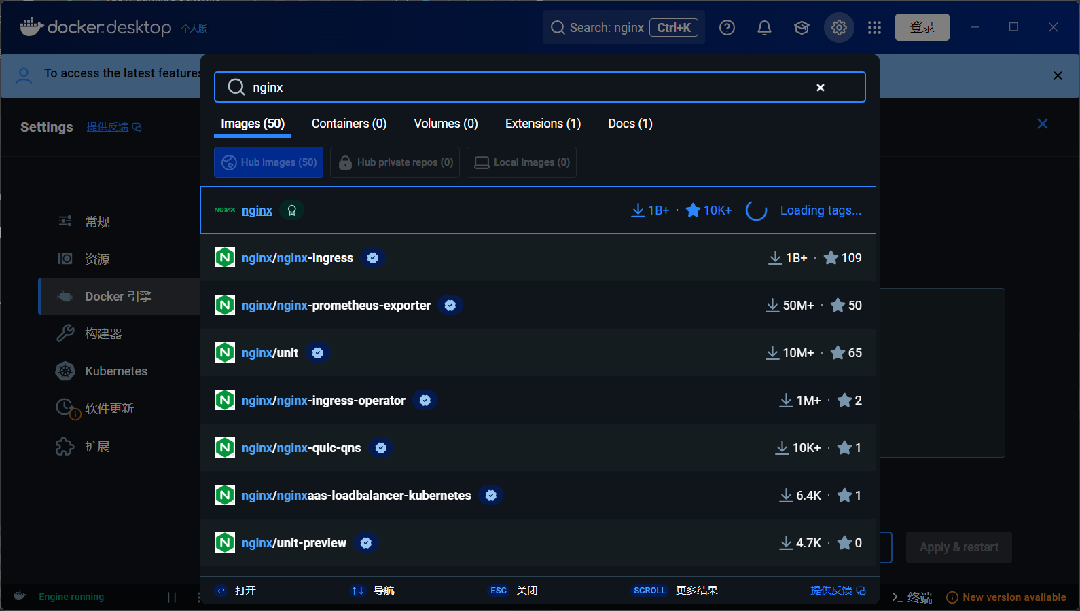Click the New version available info icon
This screenshot has width=1080, height=611.
coord(952,597)
